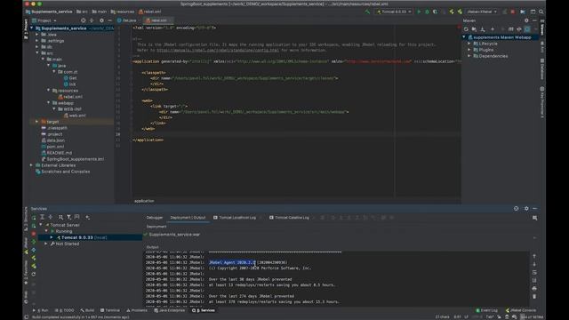This screenshot has width=569, height=320.
Task: Select the rebel.xml editor tab
Action: point(158,20)
